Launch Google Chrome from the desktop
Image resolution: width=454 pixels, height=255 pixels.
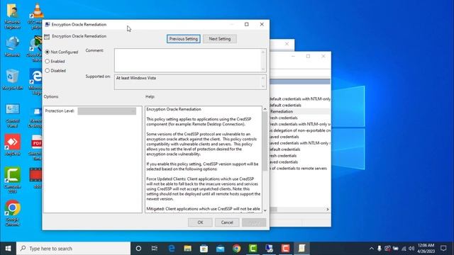point(13,212)
